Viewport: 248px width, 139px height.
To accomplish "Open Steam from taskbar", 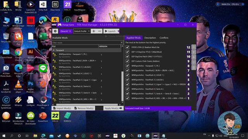I will (59, 136).
